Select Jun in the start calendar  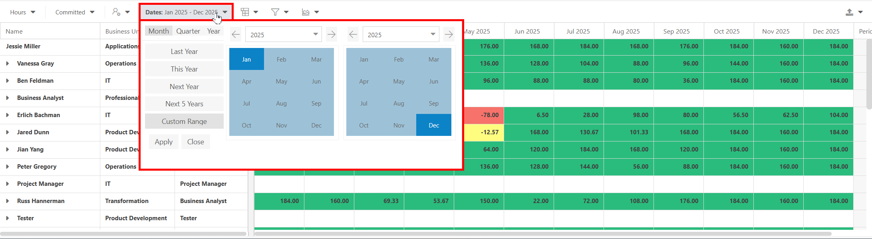pyautogui.click(x=316, y=81)
